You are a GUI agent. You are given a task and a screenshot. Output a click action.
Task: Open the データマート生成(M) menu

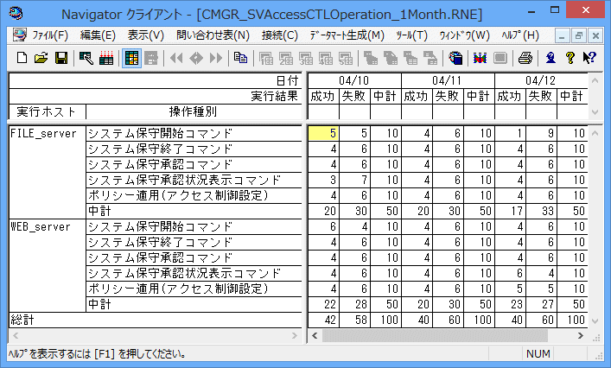[347, 35]
